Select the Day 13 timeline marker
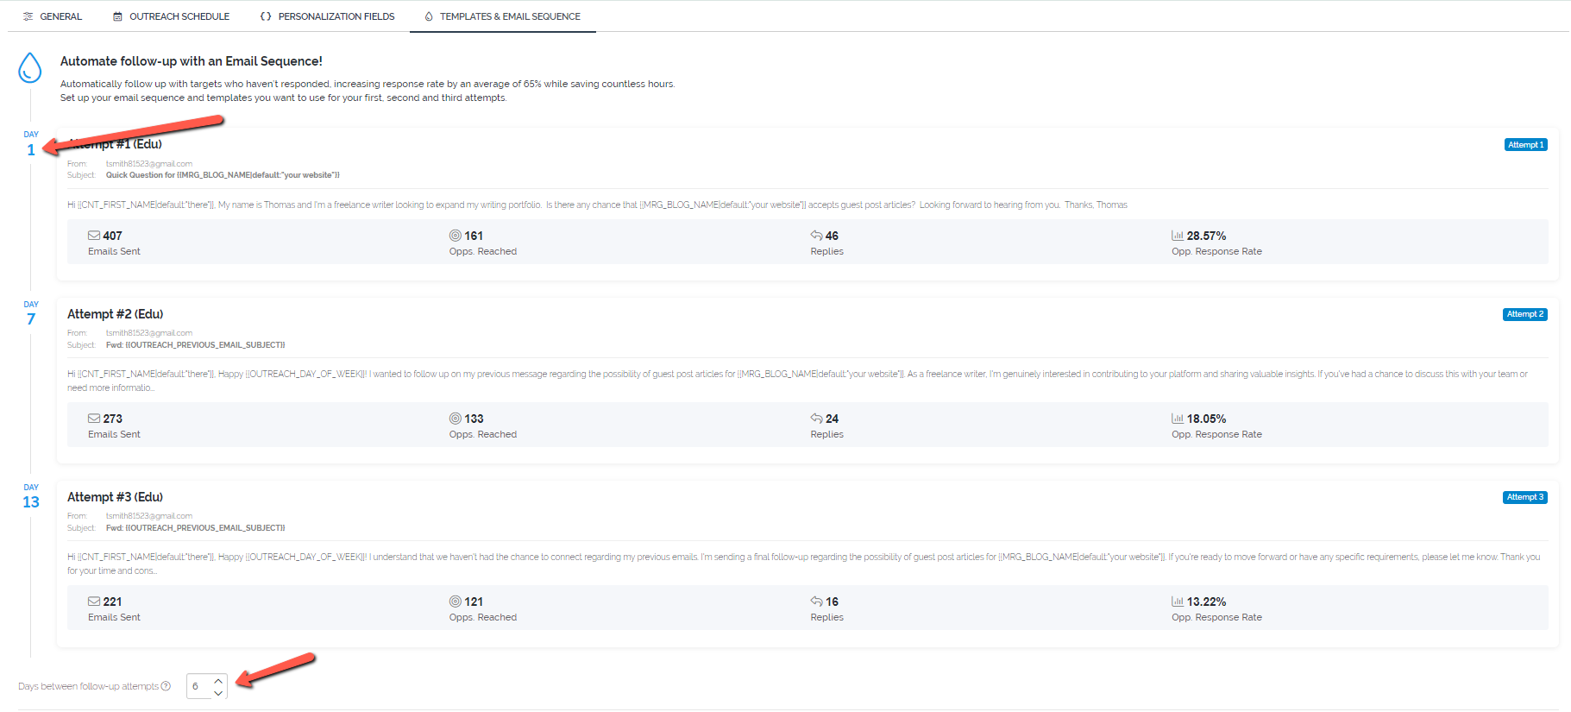Image resolution: width=1571 pixels, height=712 pixels. [x=31, y=497]
